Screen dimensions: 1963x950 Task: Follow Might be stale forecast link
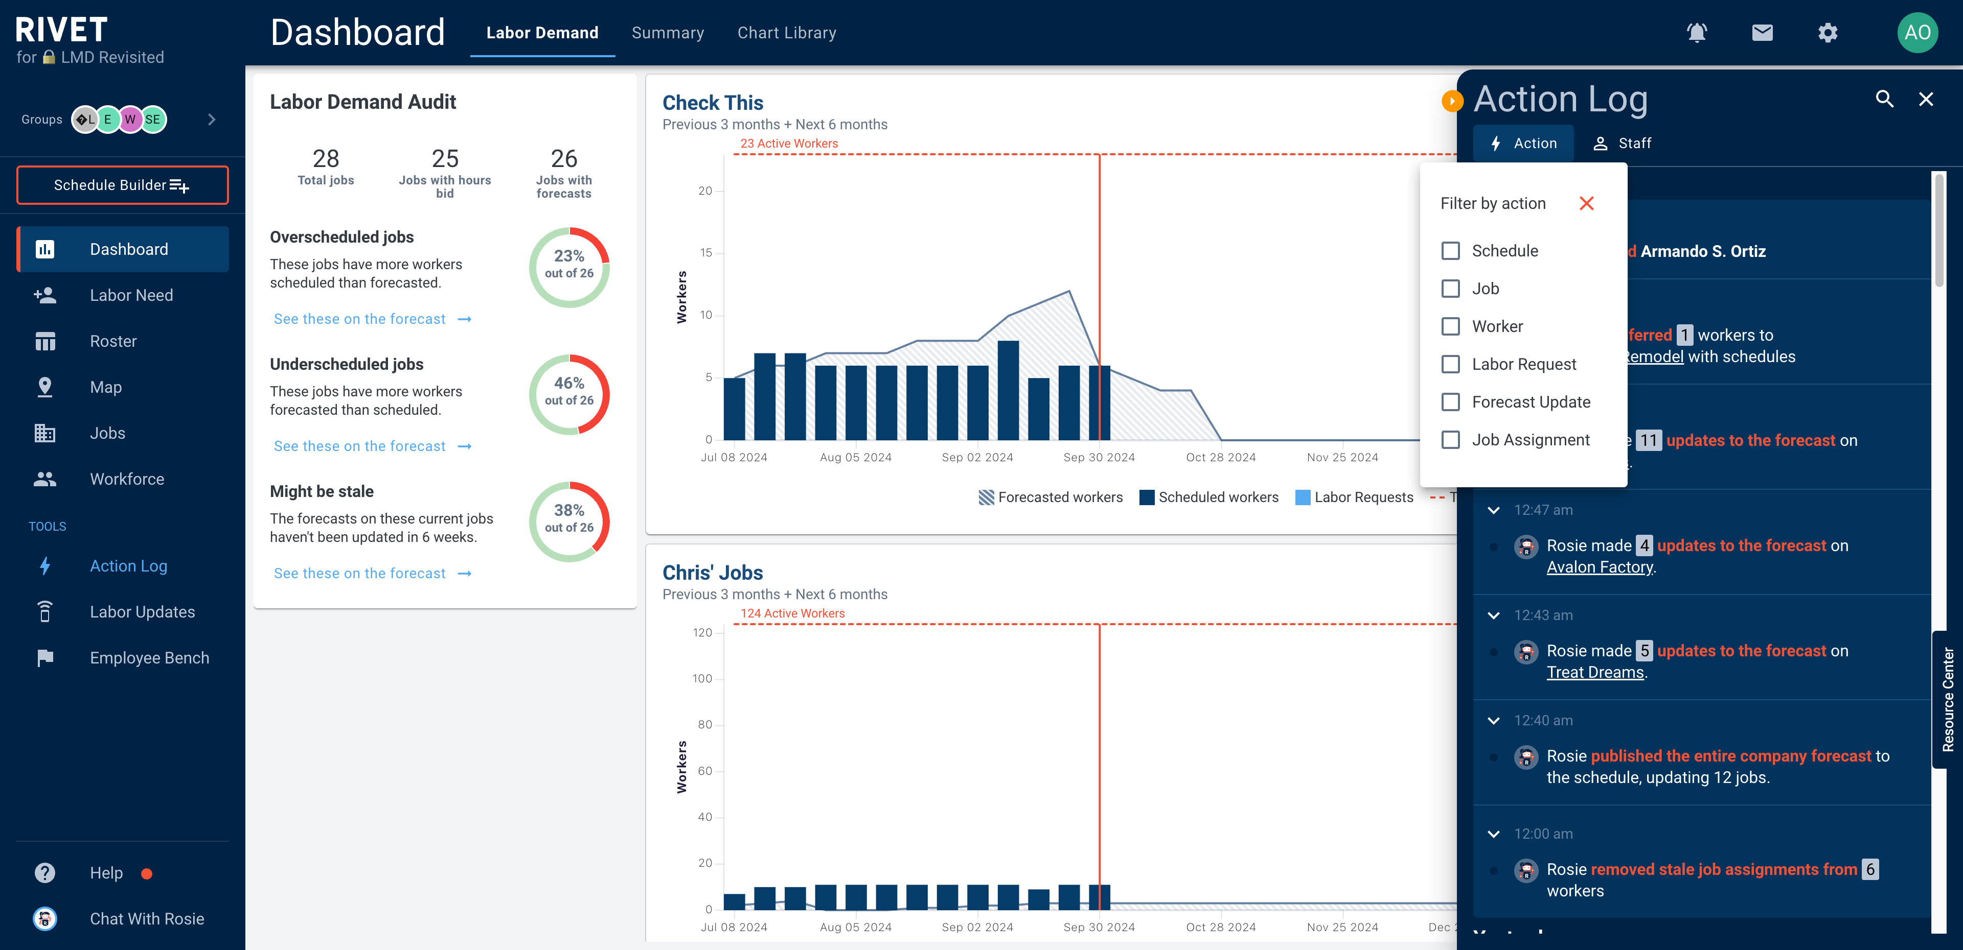click(x=373, y=573)
